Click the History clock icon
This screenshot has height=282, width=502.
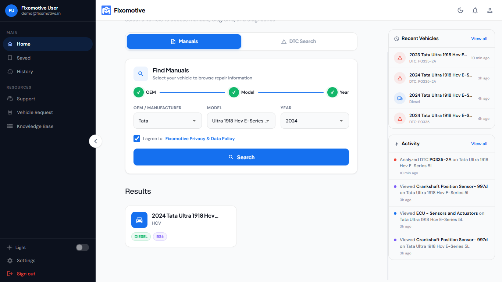click(x=10, y=72)
